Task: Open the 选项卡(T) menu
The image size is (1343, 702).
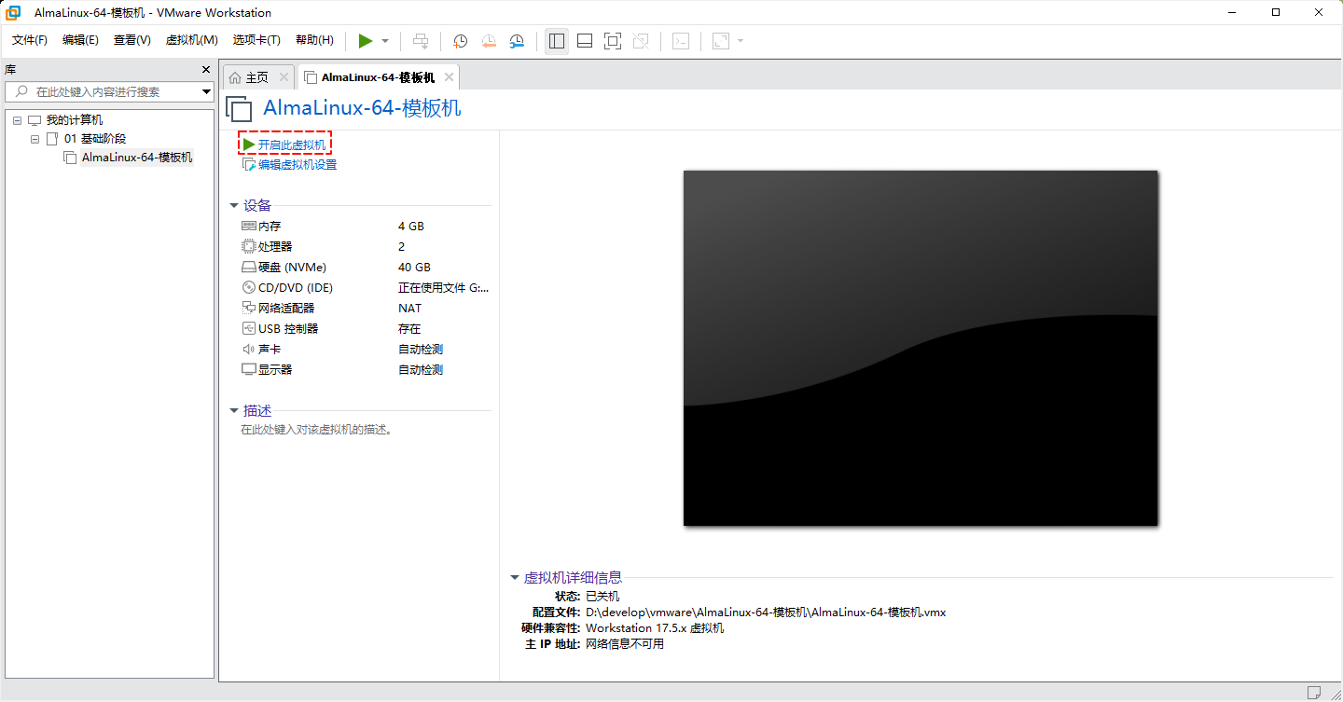Action: point(256,40)
